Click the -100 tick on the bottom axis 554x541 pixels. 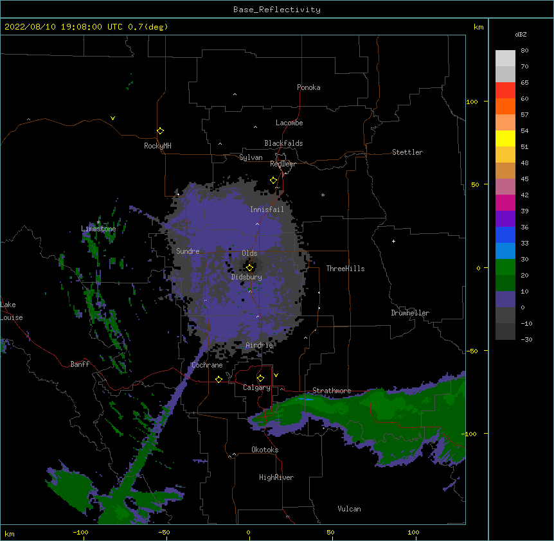pyautogui.click(x=80, y=532)
